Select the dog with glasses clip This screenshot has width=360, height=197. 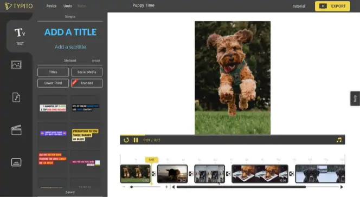[260, 174]
